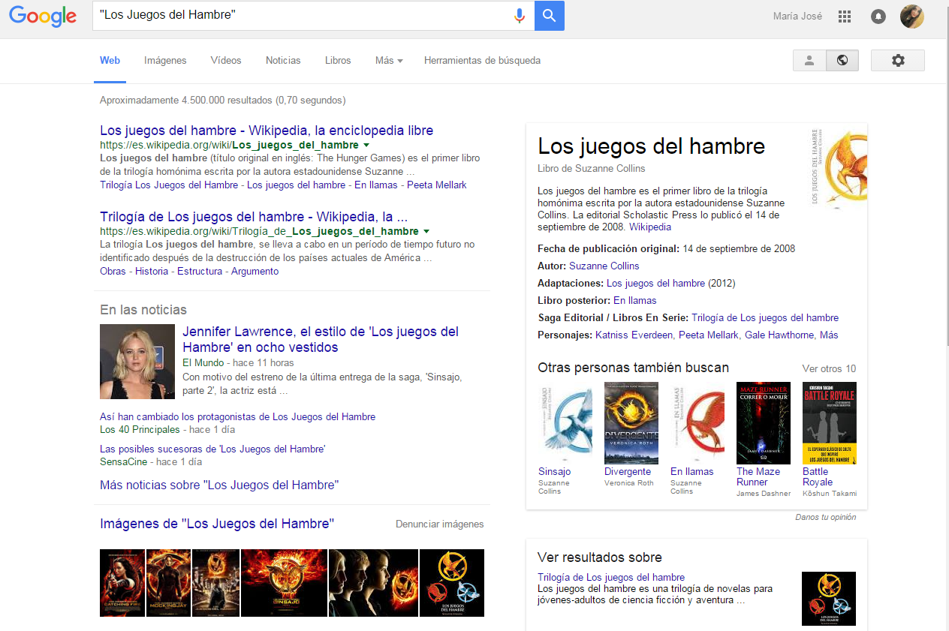Select the Web tab
The height and width of the screenshot is (631, 949).
110,61
